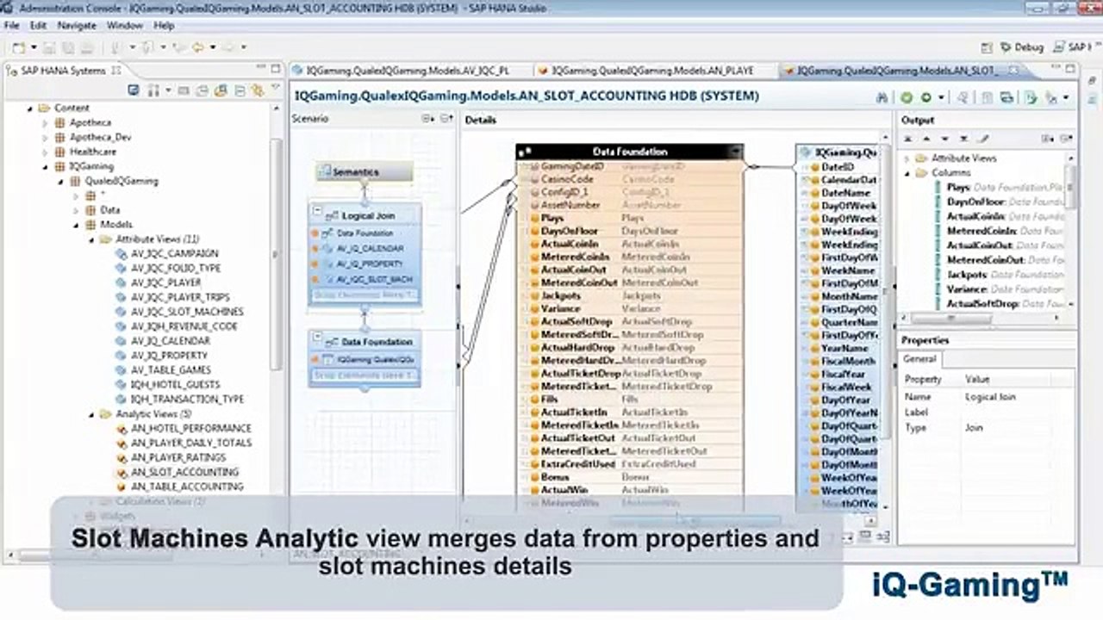Screen dimensions: 1103x620
Task: Select the Logical Join node header
Action: (x=365, y=216)
